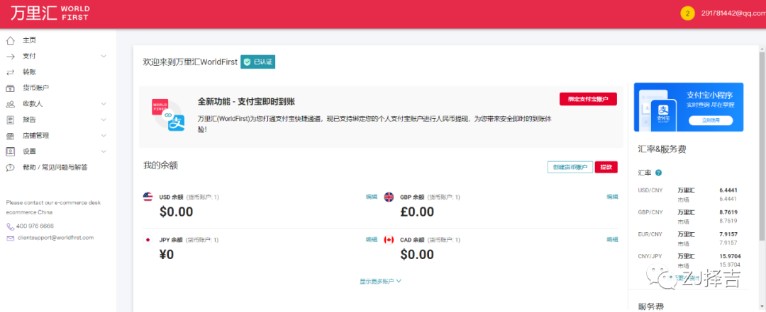Click the ¥0 JPY balance amount

click(167, 255)
